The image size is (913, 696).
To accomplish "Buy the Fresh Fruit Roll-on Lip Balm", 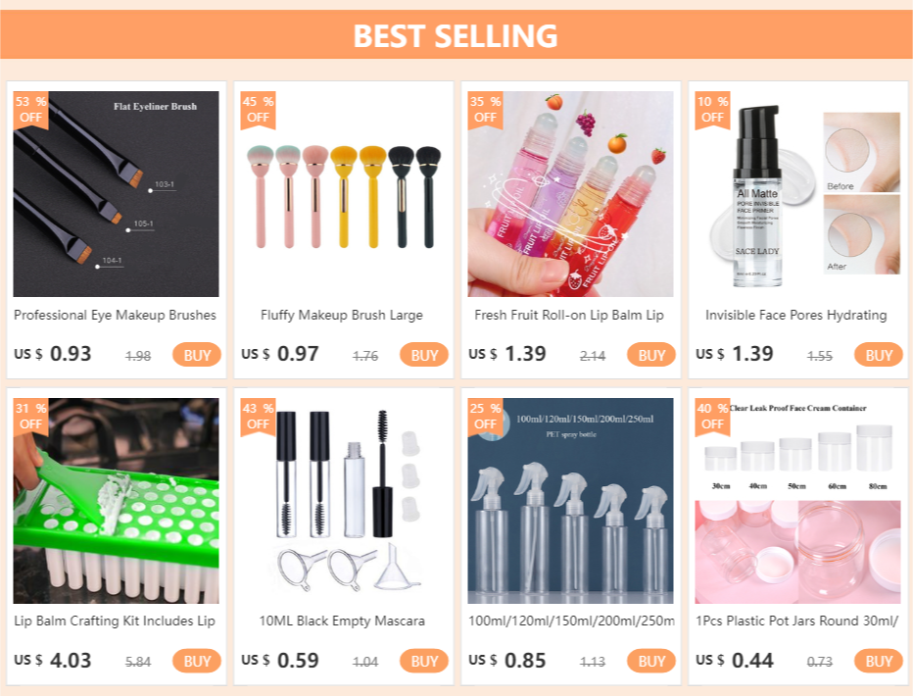I will click(651, 355).
